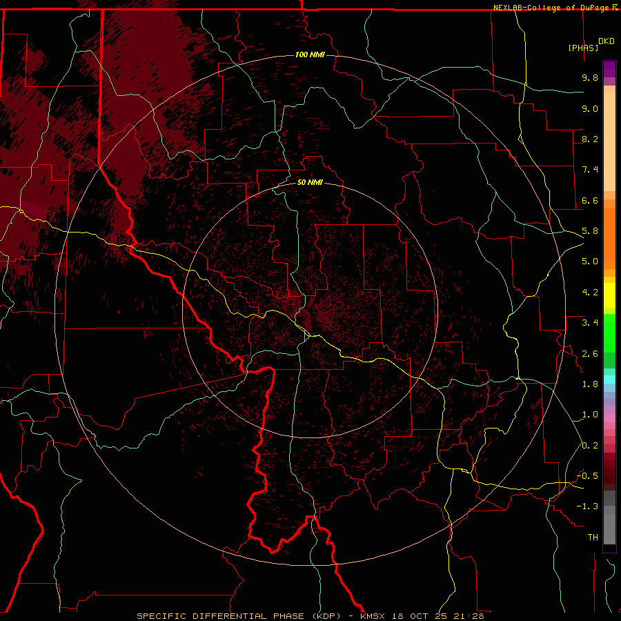The image size is (621, 621).
Task: Click the 4.2 value on the color scale
Action: pos(590,293)
